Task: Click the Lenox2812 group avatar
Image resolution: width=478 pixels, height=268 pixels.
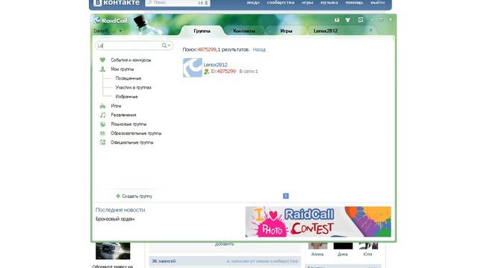Action: pyautogui.click(x=193, y=68)
